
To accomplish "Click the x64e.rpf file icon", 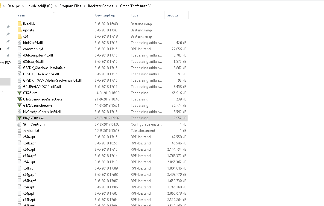I will 19,162.
